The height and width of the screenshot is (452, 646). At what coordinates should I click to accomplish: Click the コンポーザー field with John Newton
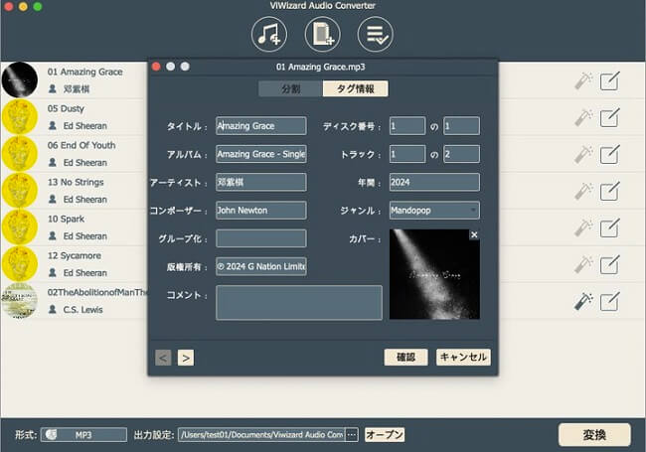[x=261, y=211]
